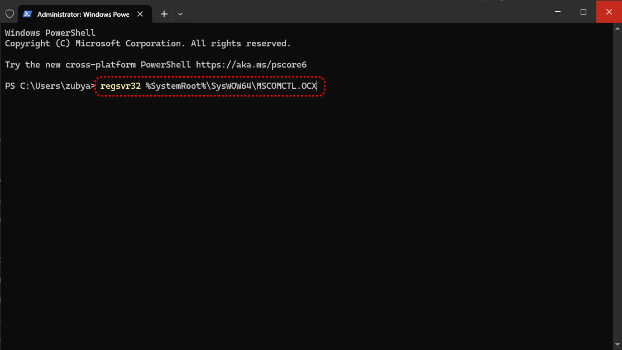
Task: Close the Windows PowerShell tab
Action: [x=140, y=14]
